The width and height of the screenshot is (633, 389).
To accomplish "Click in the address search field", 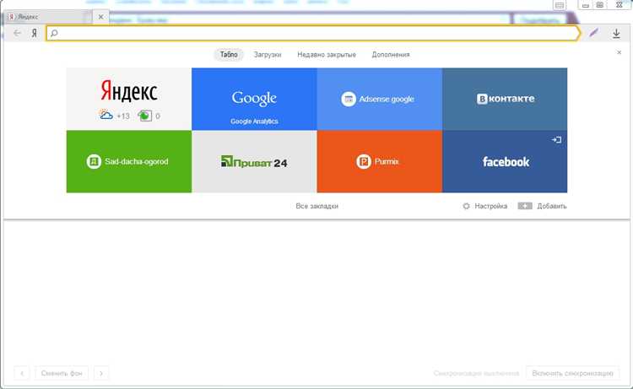I will point(313,33).
